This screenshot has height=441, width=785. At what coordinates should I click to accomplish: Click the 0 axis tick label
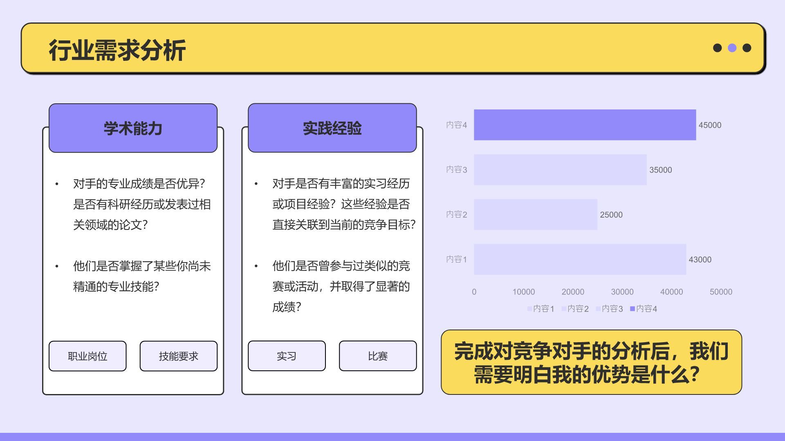[474, 292]
